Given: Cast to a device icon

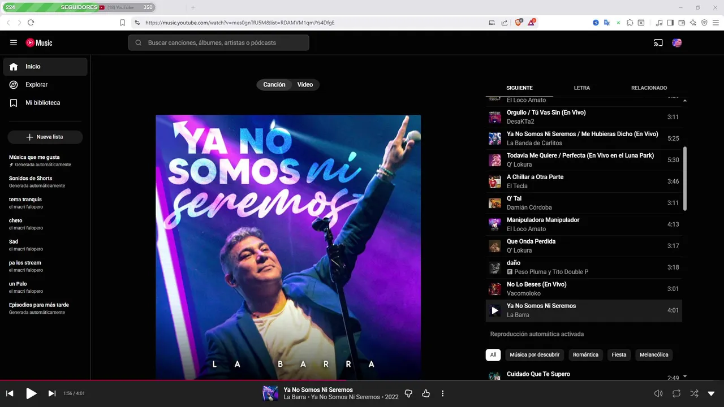Looking at the screenshot, I should tap(658, 42).
